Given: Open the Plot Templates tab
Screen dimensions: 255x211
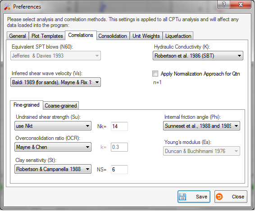Looking at the screenshot, I should (47, 36).
